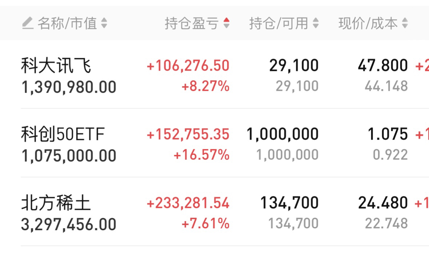Select the 名称/市值 column header
The width and height of the screenshot is (429, 264).
pos(67,23)
